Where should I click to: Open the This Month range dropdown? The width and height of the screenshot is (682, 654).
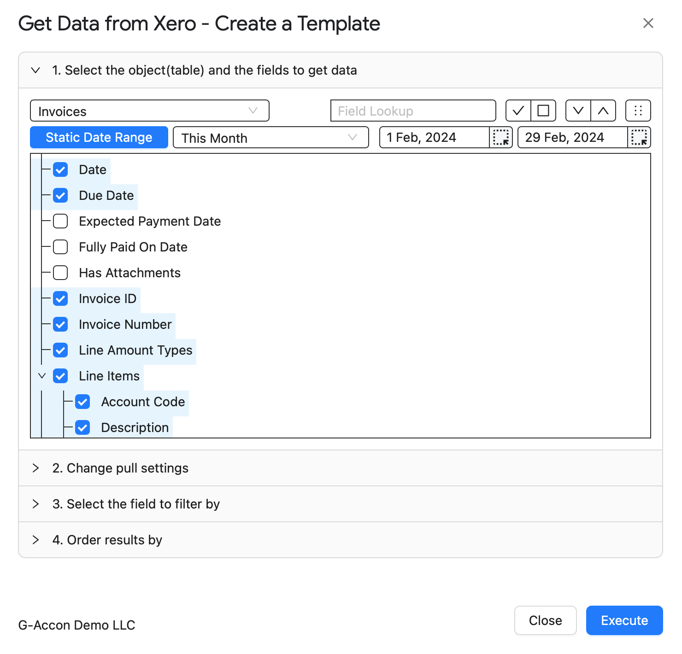click(271, 137)
